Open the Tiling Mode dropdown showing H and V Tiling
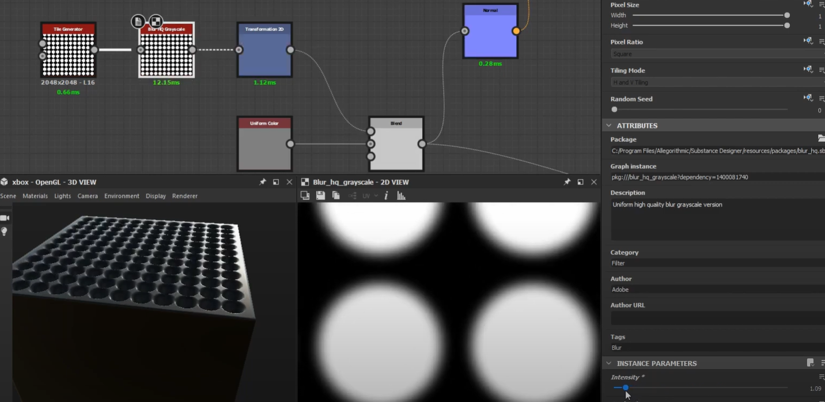This screenshot has height=402, width=825. coord(714,82)
